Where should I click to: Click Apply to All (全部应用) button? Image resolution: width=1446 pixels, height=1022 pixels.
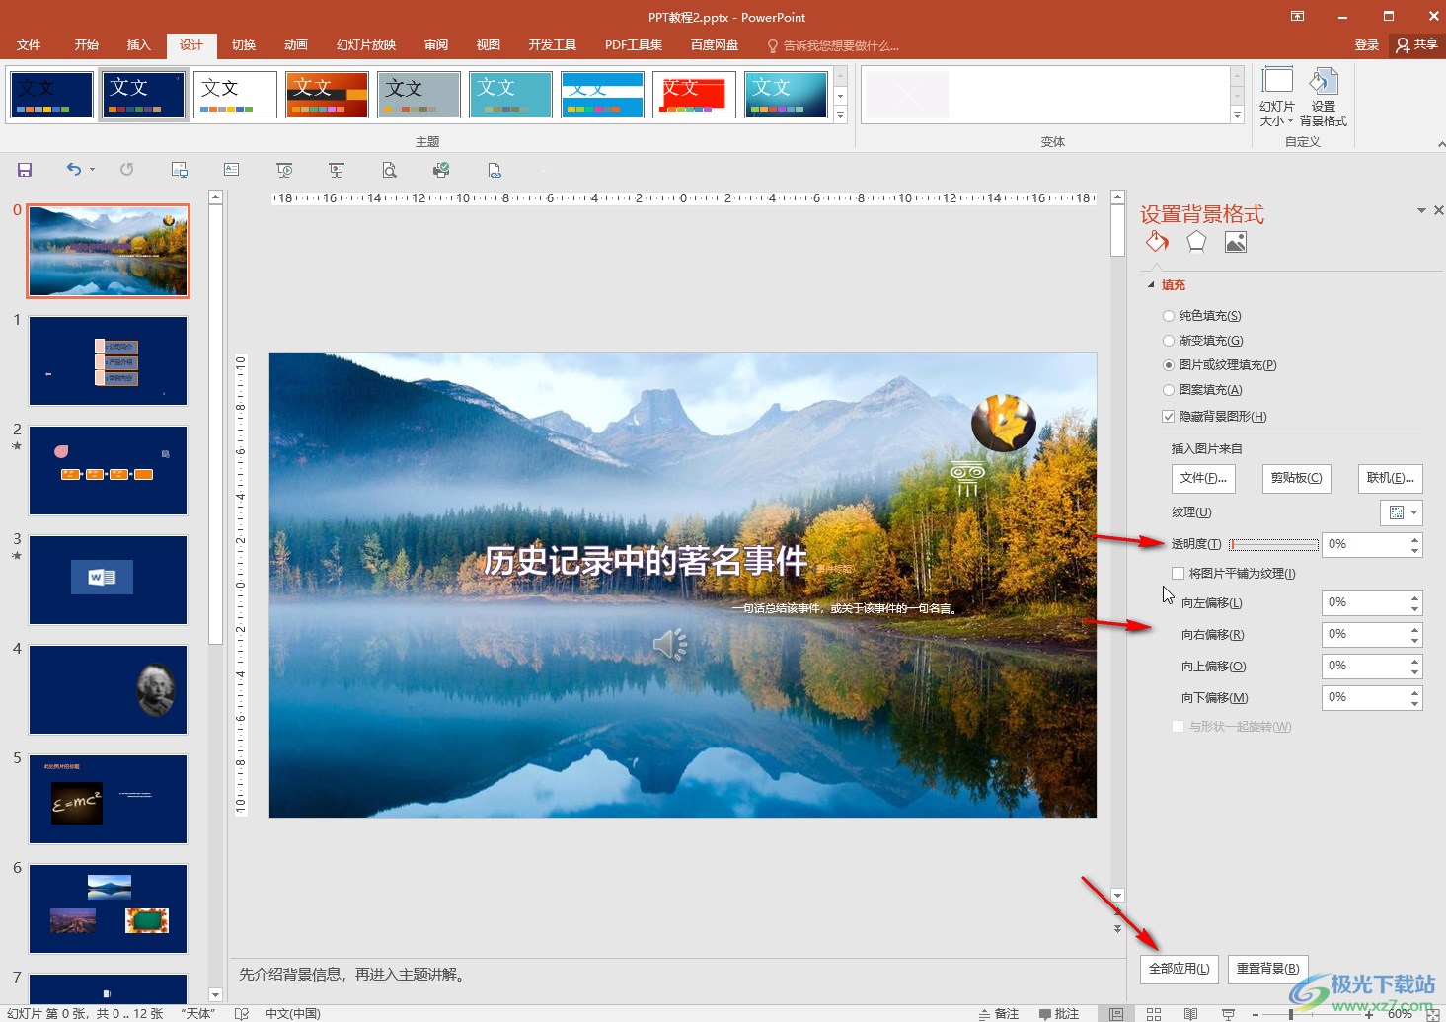click(1180, 969)
